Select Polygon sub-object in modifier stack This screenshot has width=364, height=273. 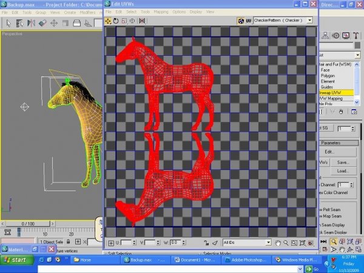click(x=328, y=76)
